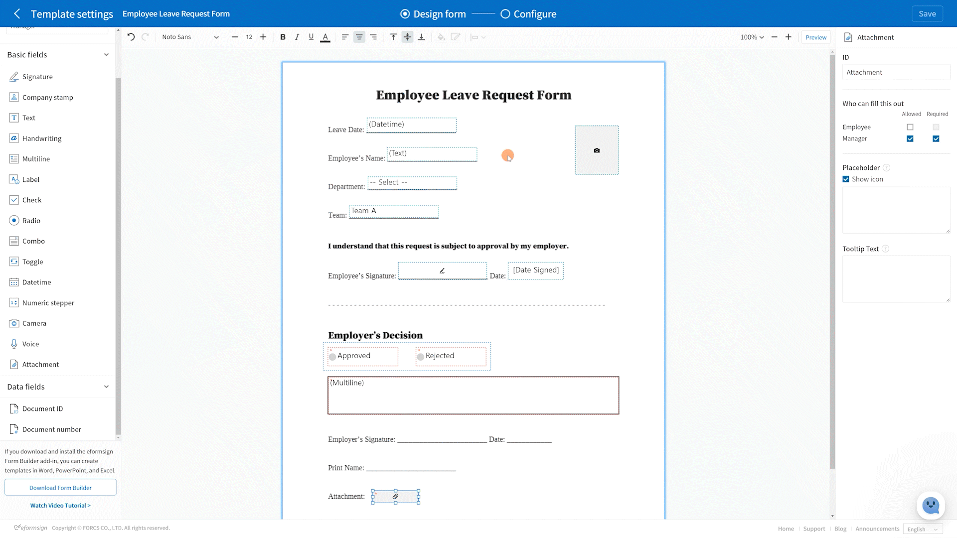Click the redo arrow icon
957x538 pixels.
coord(145,37)
